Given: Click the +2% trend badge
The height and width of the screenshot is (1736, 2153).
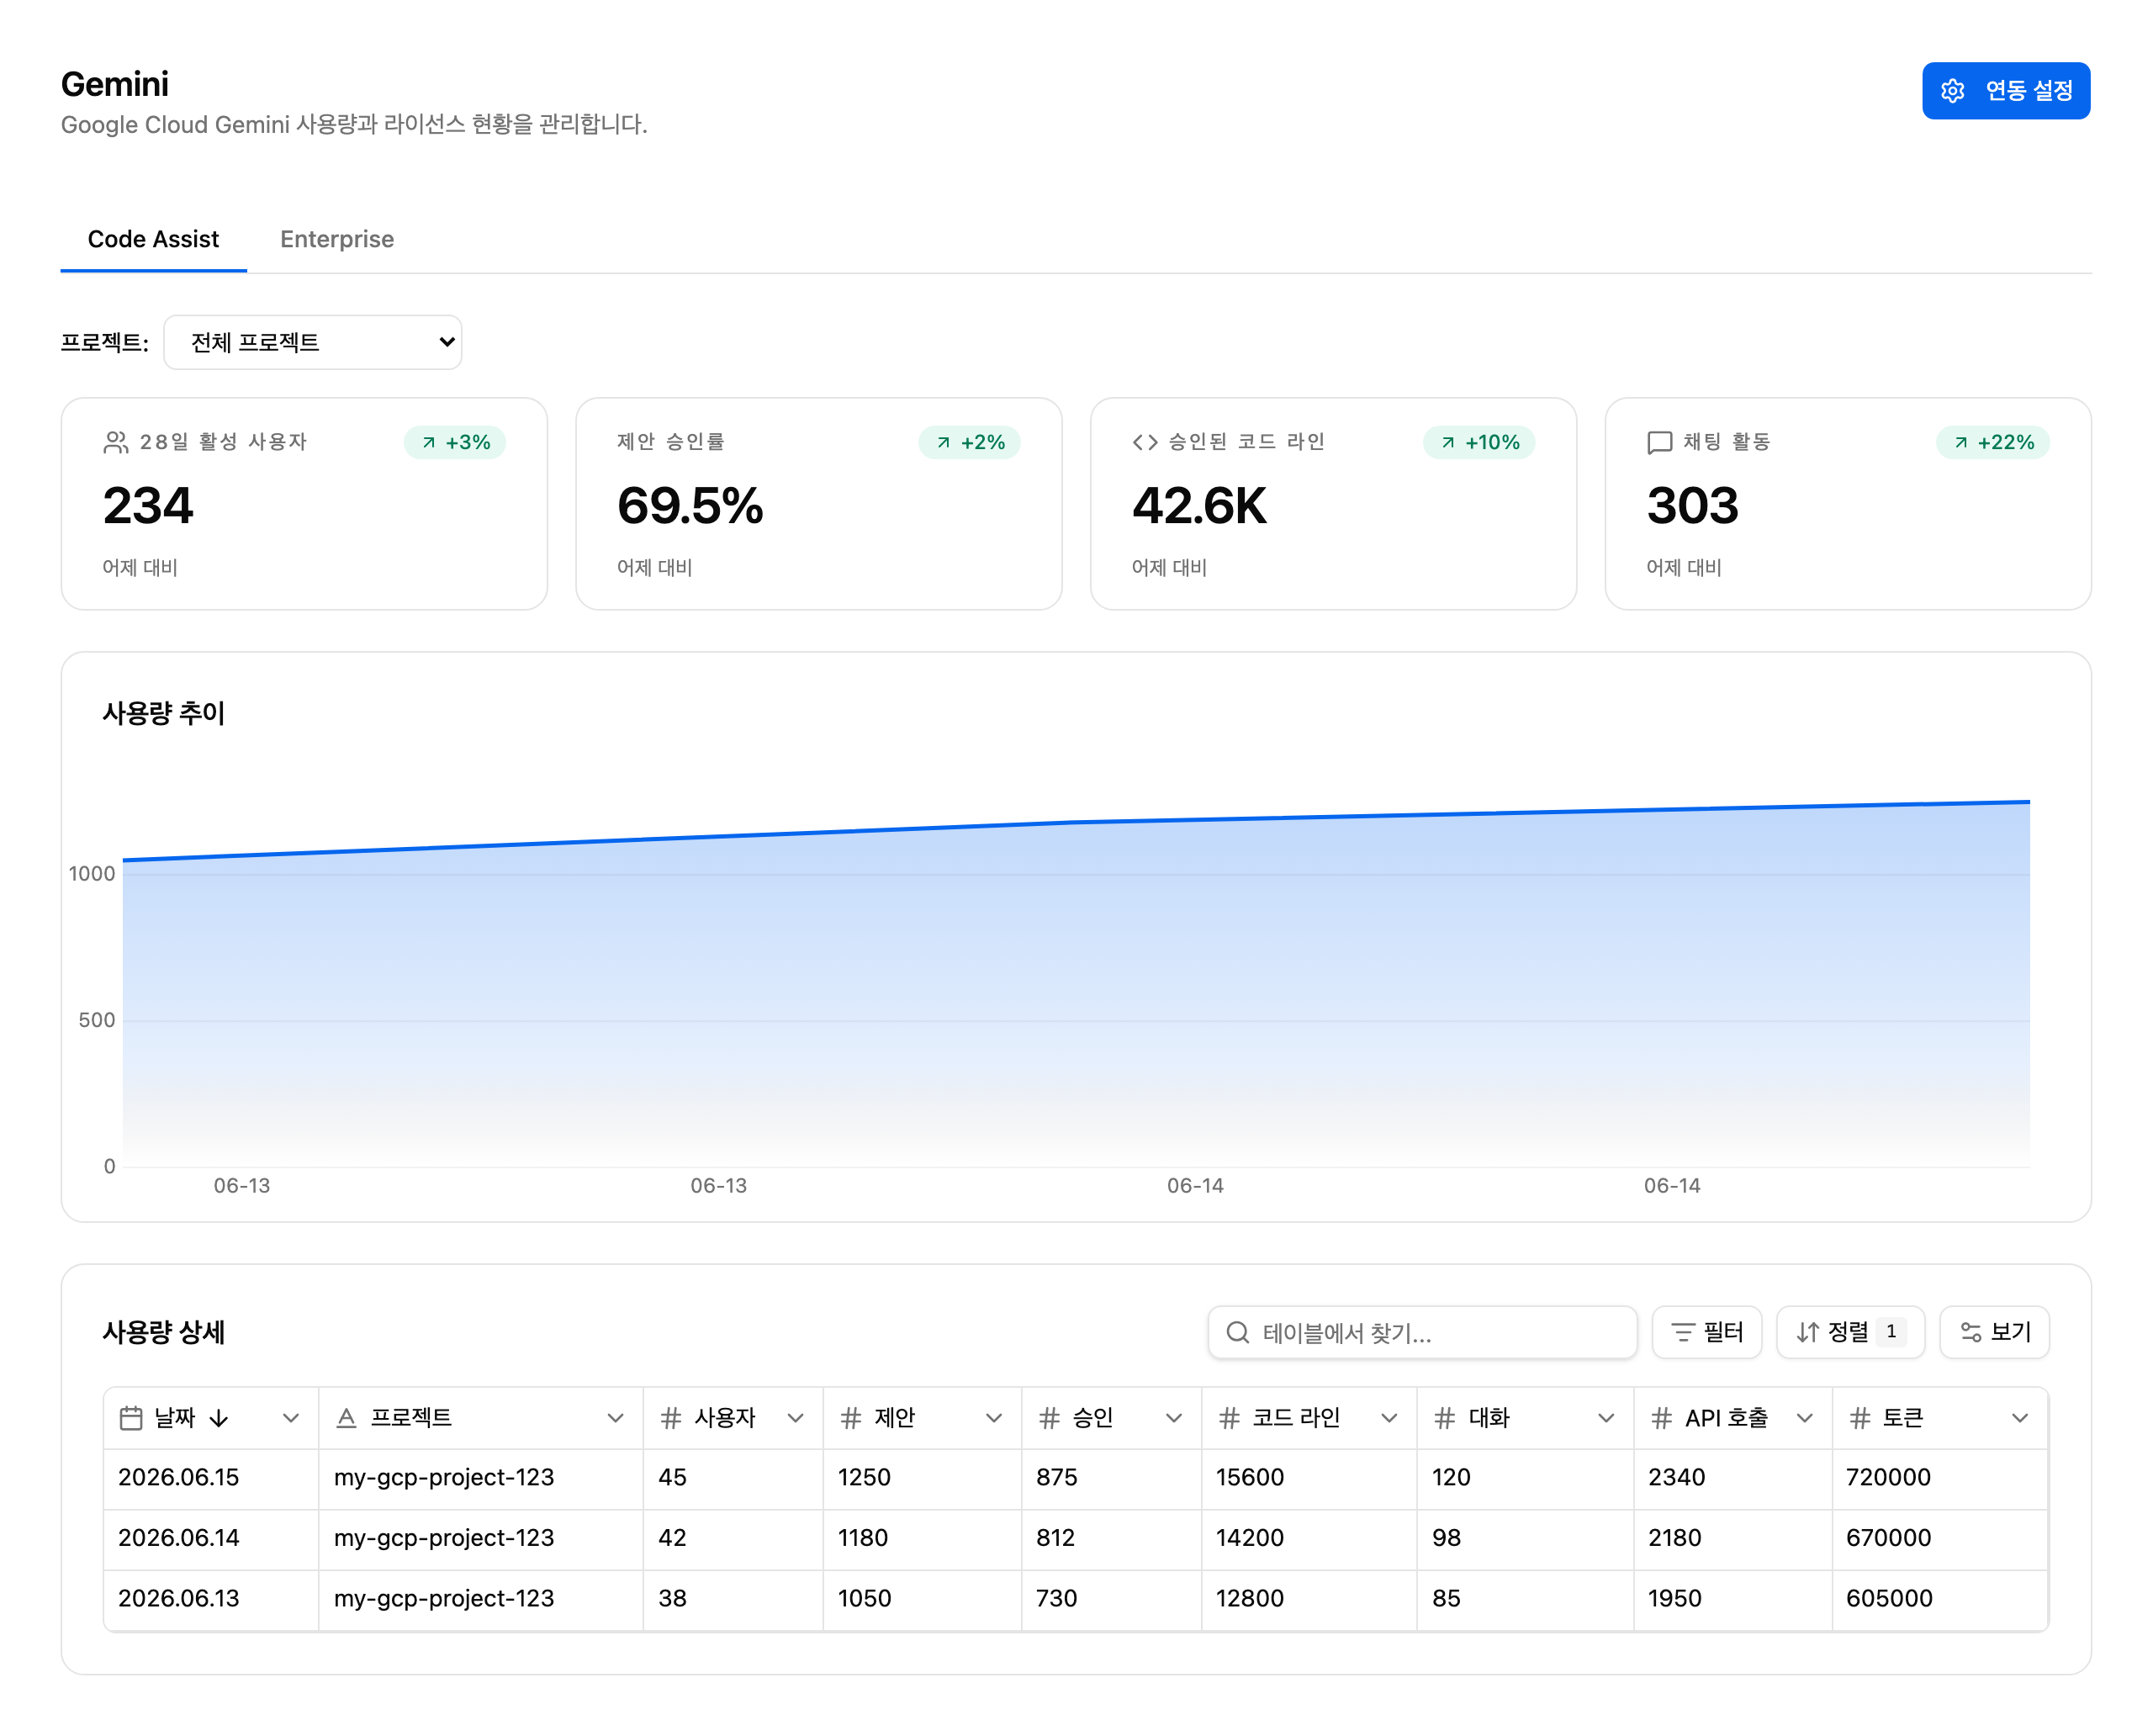Looking at the screenshot, I should pos(969,442).
